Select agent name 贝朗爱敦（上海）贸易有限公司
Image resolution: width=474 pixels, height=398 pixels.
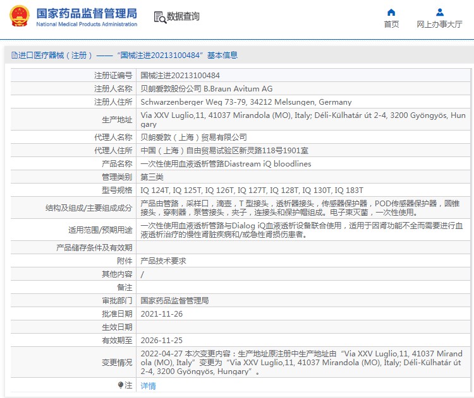pyautogui.click(x=194, y=138)
